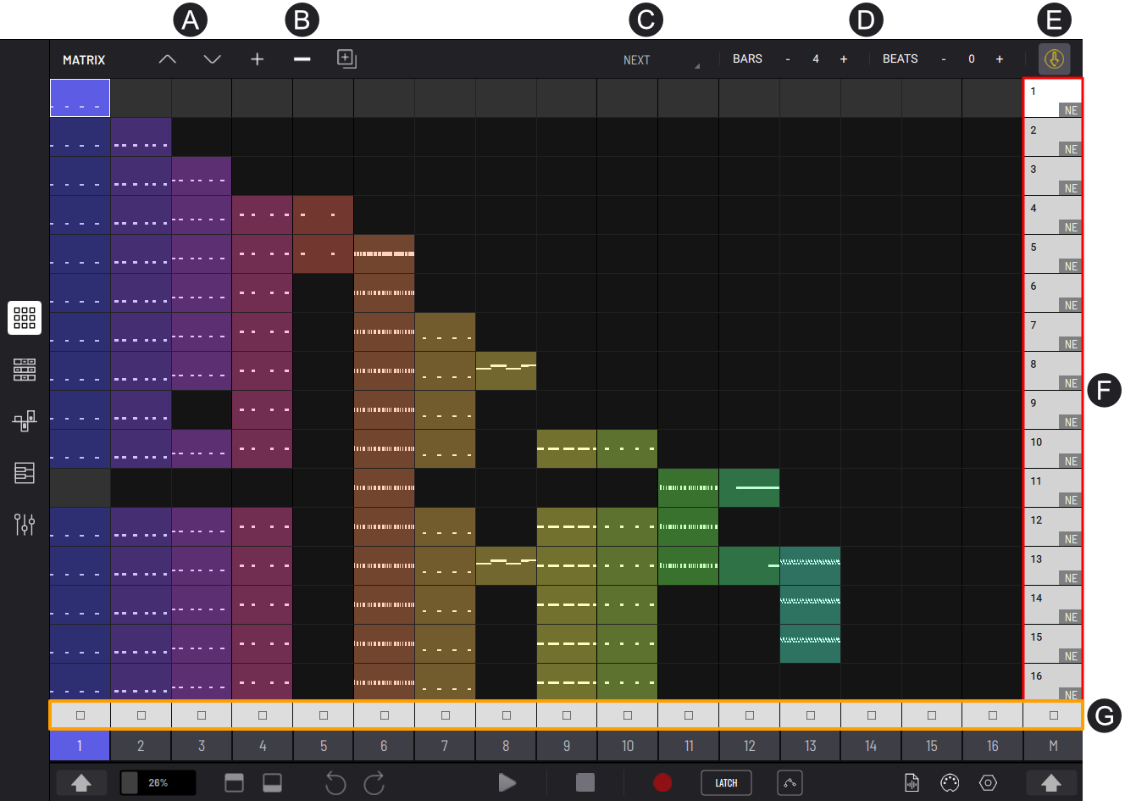Launch scene 16 in the scene column
Viewport: 1125px width, 801px height.
click(x=1053, y=681)
